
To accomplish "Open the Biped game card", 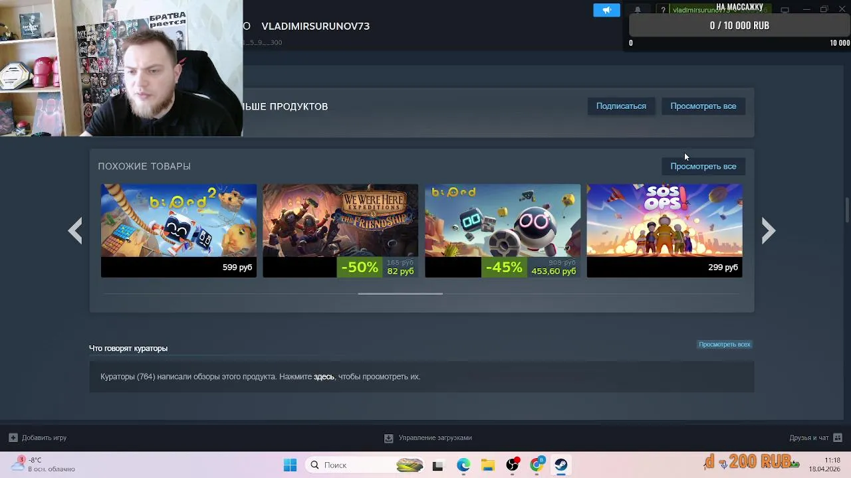I will 503,230.
